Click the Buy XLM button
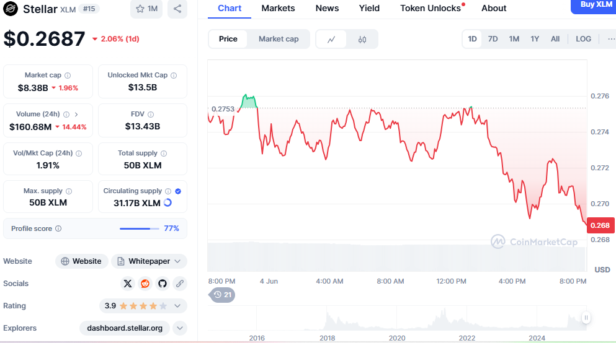This screenshot has width=616, height=343. [595, 5]
